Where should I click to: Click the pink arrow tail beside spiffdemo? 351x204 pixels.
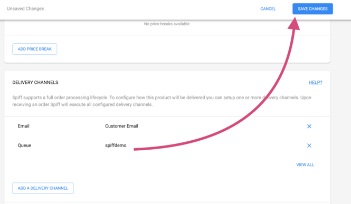[140, 149]
